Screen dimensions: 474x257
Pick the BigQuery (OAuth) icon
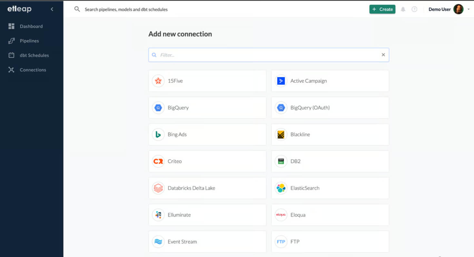pos(281,108)
